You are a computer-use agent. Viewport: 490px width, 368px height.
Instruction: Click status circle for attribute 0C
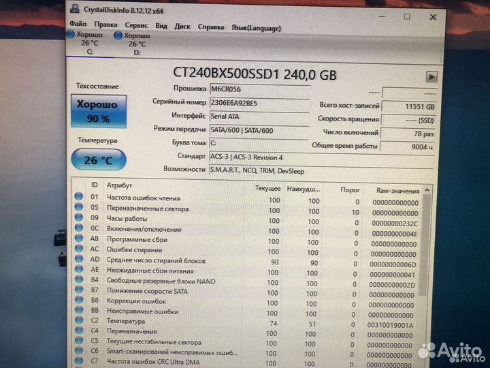[79, 228]
